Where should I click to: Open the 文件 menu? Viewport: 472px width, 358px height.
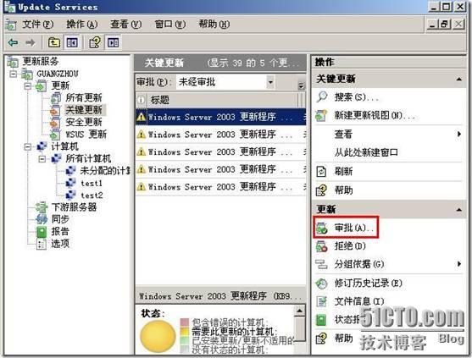pyautogui.click(x=37, y=24)
